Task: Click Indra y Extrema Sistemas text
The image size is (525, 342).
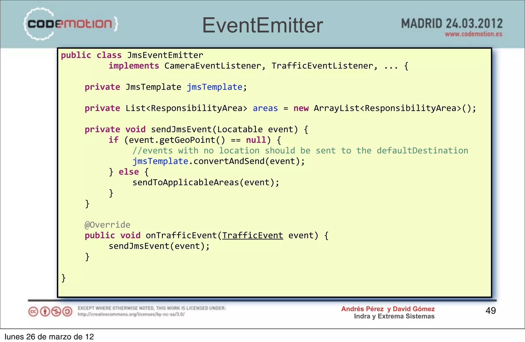Action: pos(394,316)
